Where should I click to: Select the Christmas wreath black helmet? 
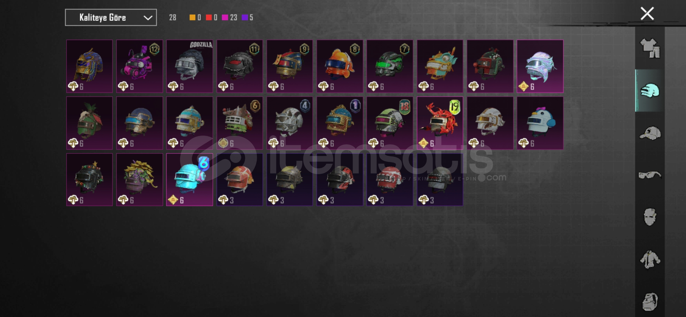[x=89, y=180]
